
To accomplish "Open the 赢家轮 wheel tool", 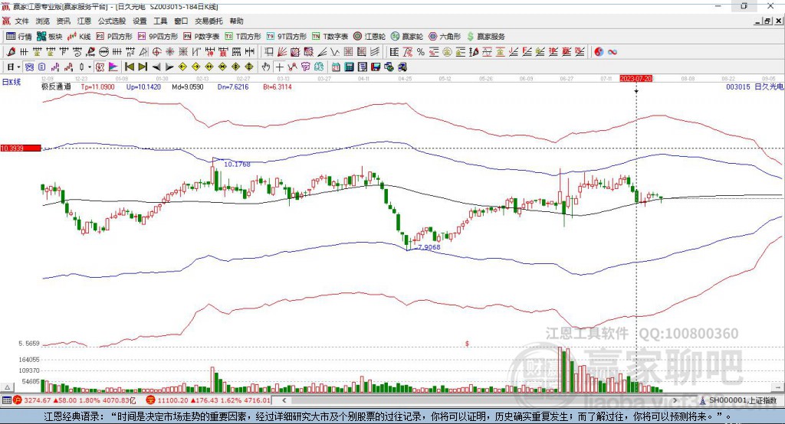I will (x=407, y=37).
